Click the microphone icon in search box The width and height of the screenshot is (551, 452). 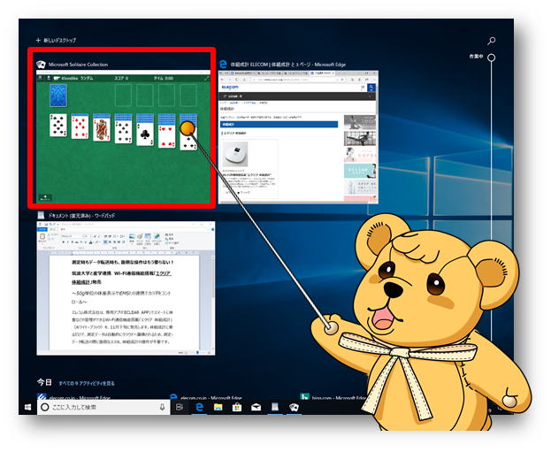coord(162,407)
